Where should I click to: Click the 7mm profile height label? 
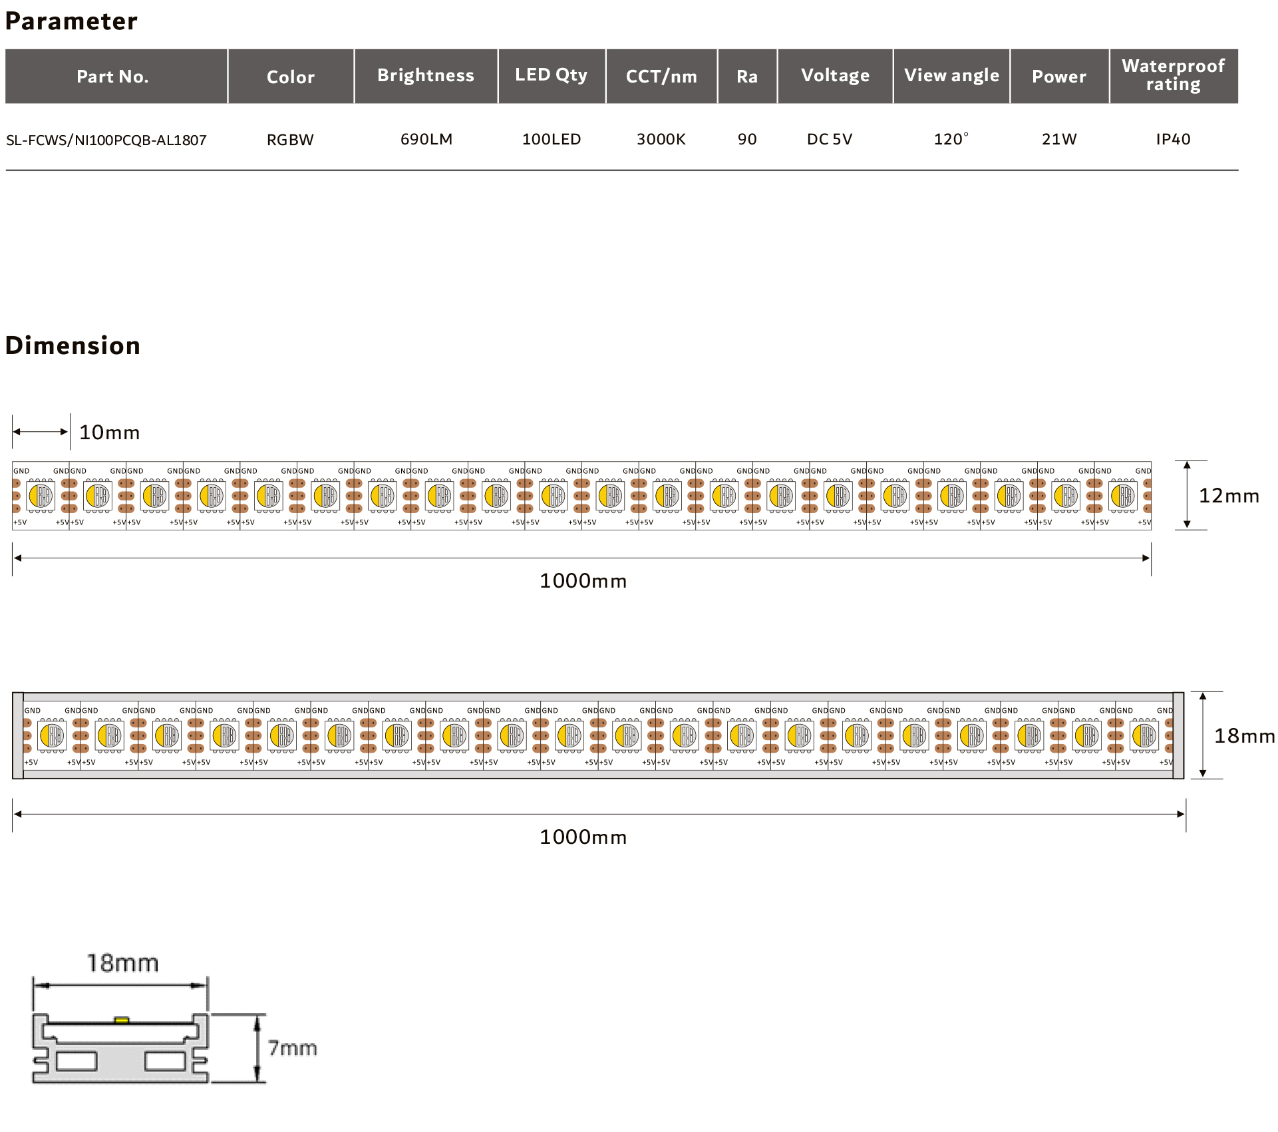(x=293, y=1048)
